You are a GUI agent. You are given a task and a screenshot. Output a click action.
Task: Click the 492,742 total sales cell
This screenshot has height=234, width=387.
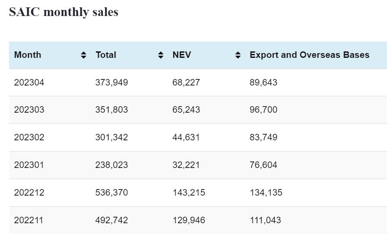pos(112,220)
